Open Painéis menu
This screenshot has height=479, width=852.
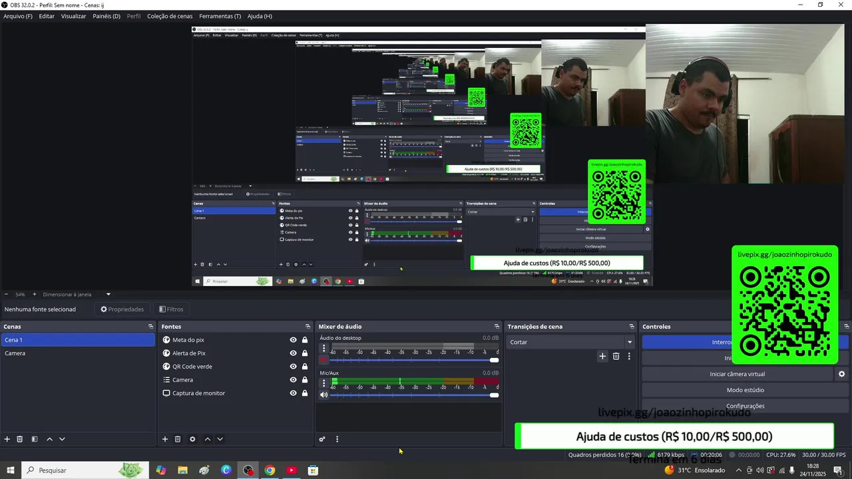pyautogui.click(x=106, y=16)
